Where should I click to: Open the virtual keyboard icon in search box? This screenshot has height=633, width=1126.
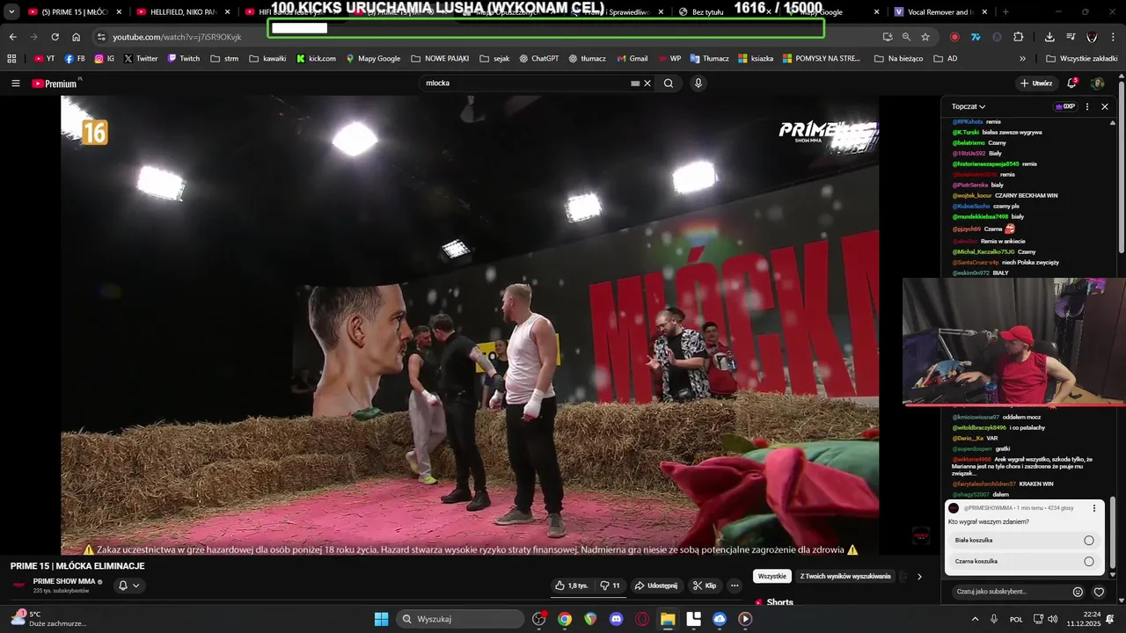(635, 84)
